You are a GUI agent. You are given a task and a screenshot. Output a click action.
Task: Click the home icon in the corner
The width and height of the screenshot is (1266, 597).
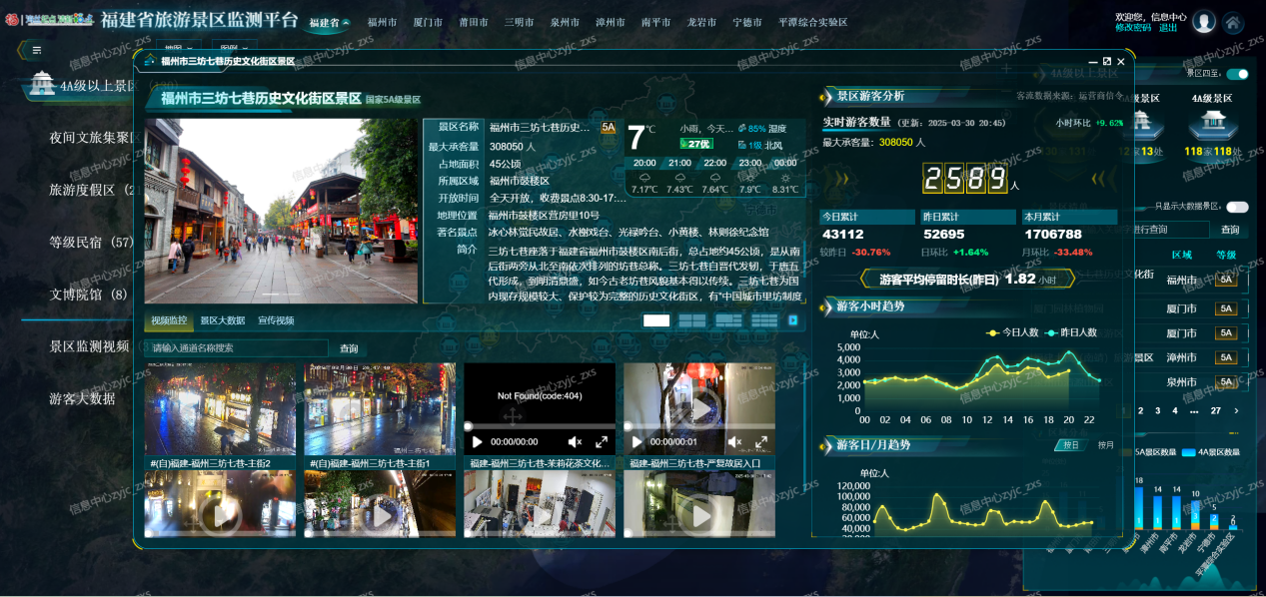click(x=1235, y=23)
